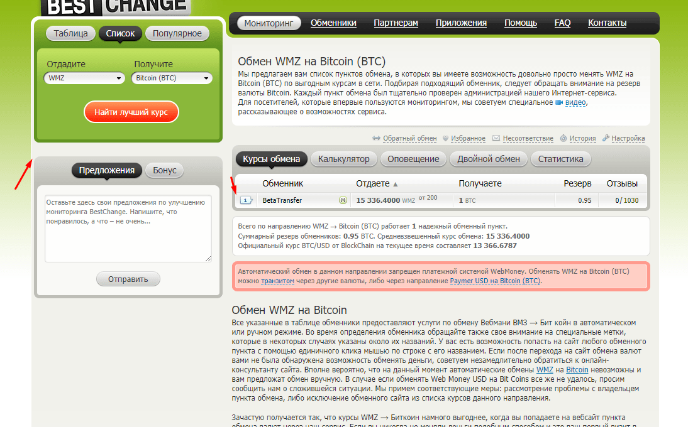Image resolution: width=688 pixels, height=427 pixels.
Task: Switch to the Таблица view tab
Action: pos(70,34)
